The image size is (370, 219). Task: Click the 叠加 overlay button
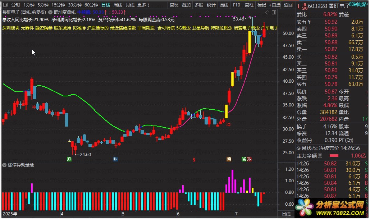[x=186, y=5]
